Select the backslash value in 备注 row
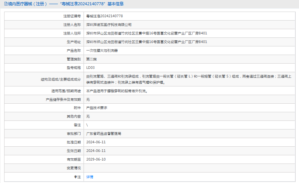Screen dimensions: 299x183 [x=87, y=125]
